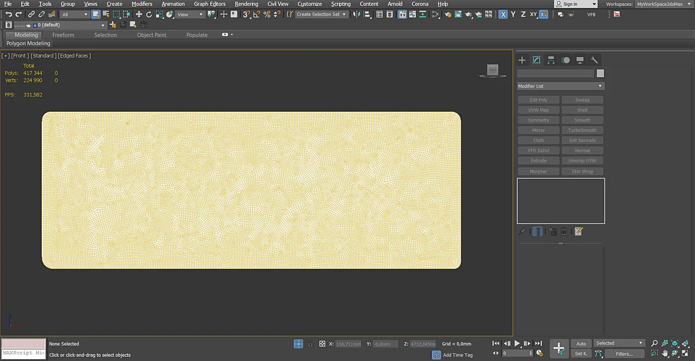Viewport: 695px width, 361px height.
Task: Click the Play Animation button
Action: pyautogui.click(x=517, y=343)
